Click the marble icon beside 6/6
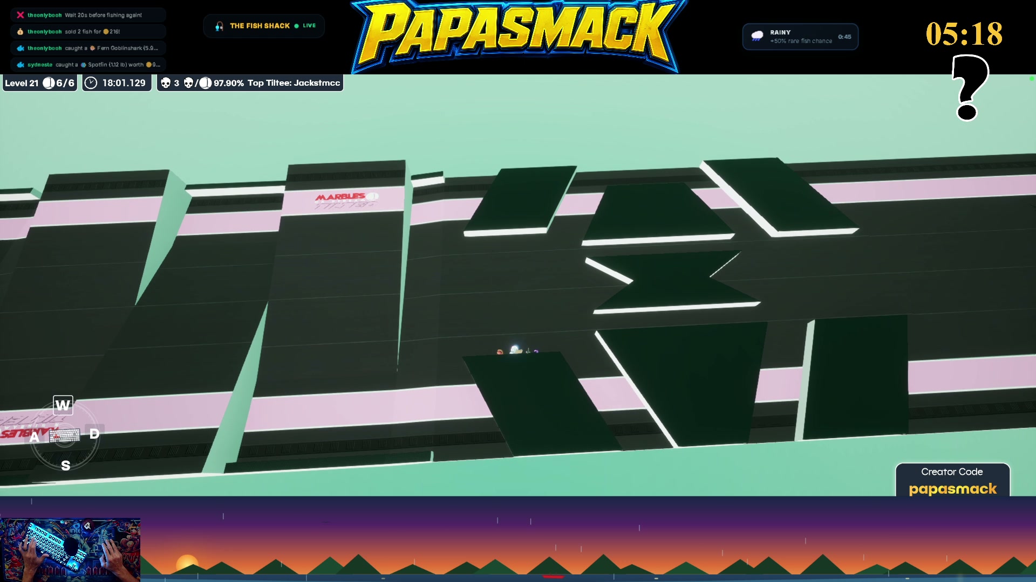The width and height of the screenshot is (1036, 582). (x=49, y=83)
